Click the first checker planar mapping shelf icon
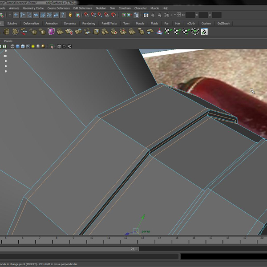This screenshot has width=267, height=267. tap(168, 32)
